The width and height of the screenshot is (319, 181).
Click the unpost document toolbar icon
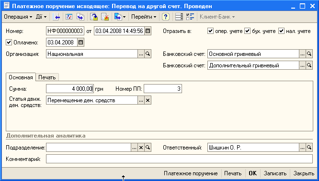click(105, 17)
